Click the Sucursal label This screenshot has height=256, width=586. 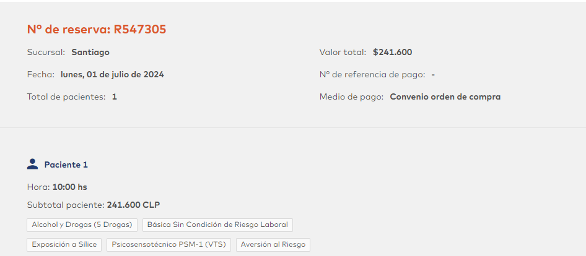[46, 53]
